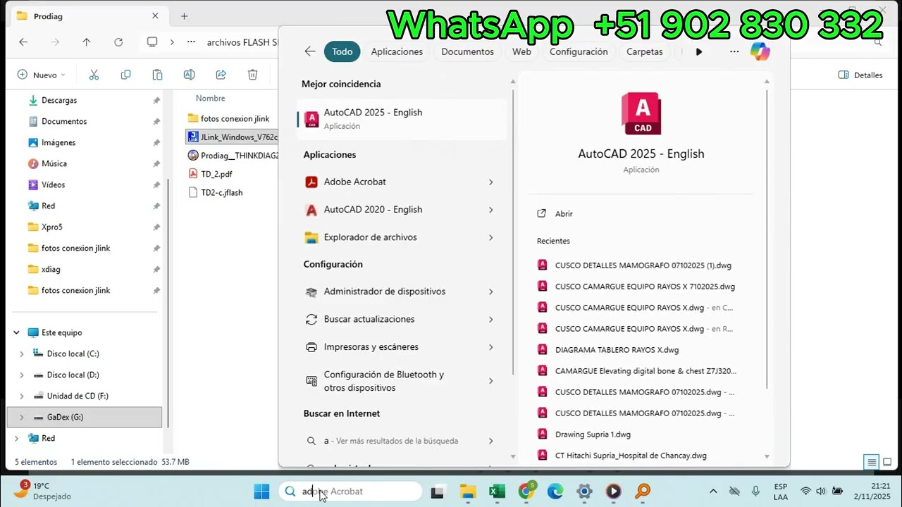Click Cut icon in Explorer toolbar
Image resolution: width=902 pixels, height=507 pixels.
pyautogui.click(x=94, y=75)
